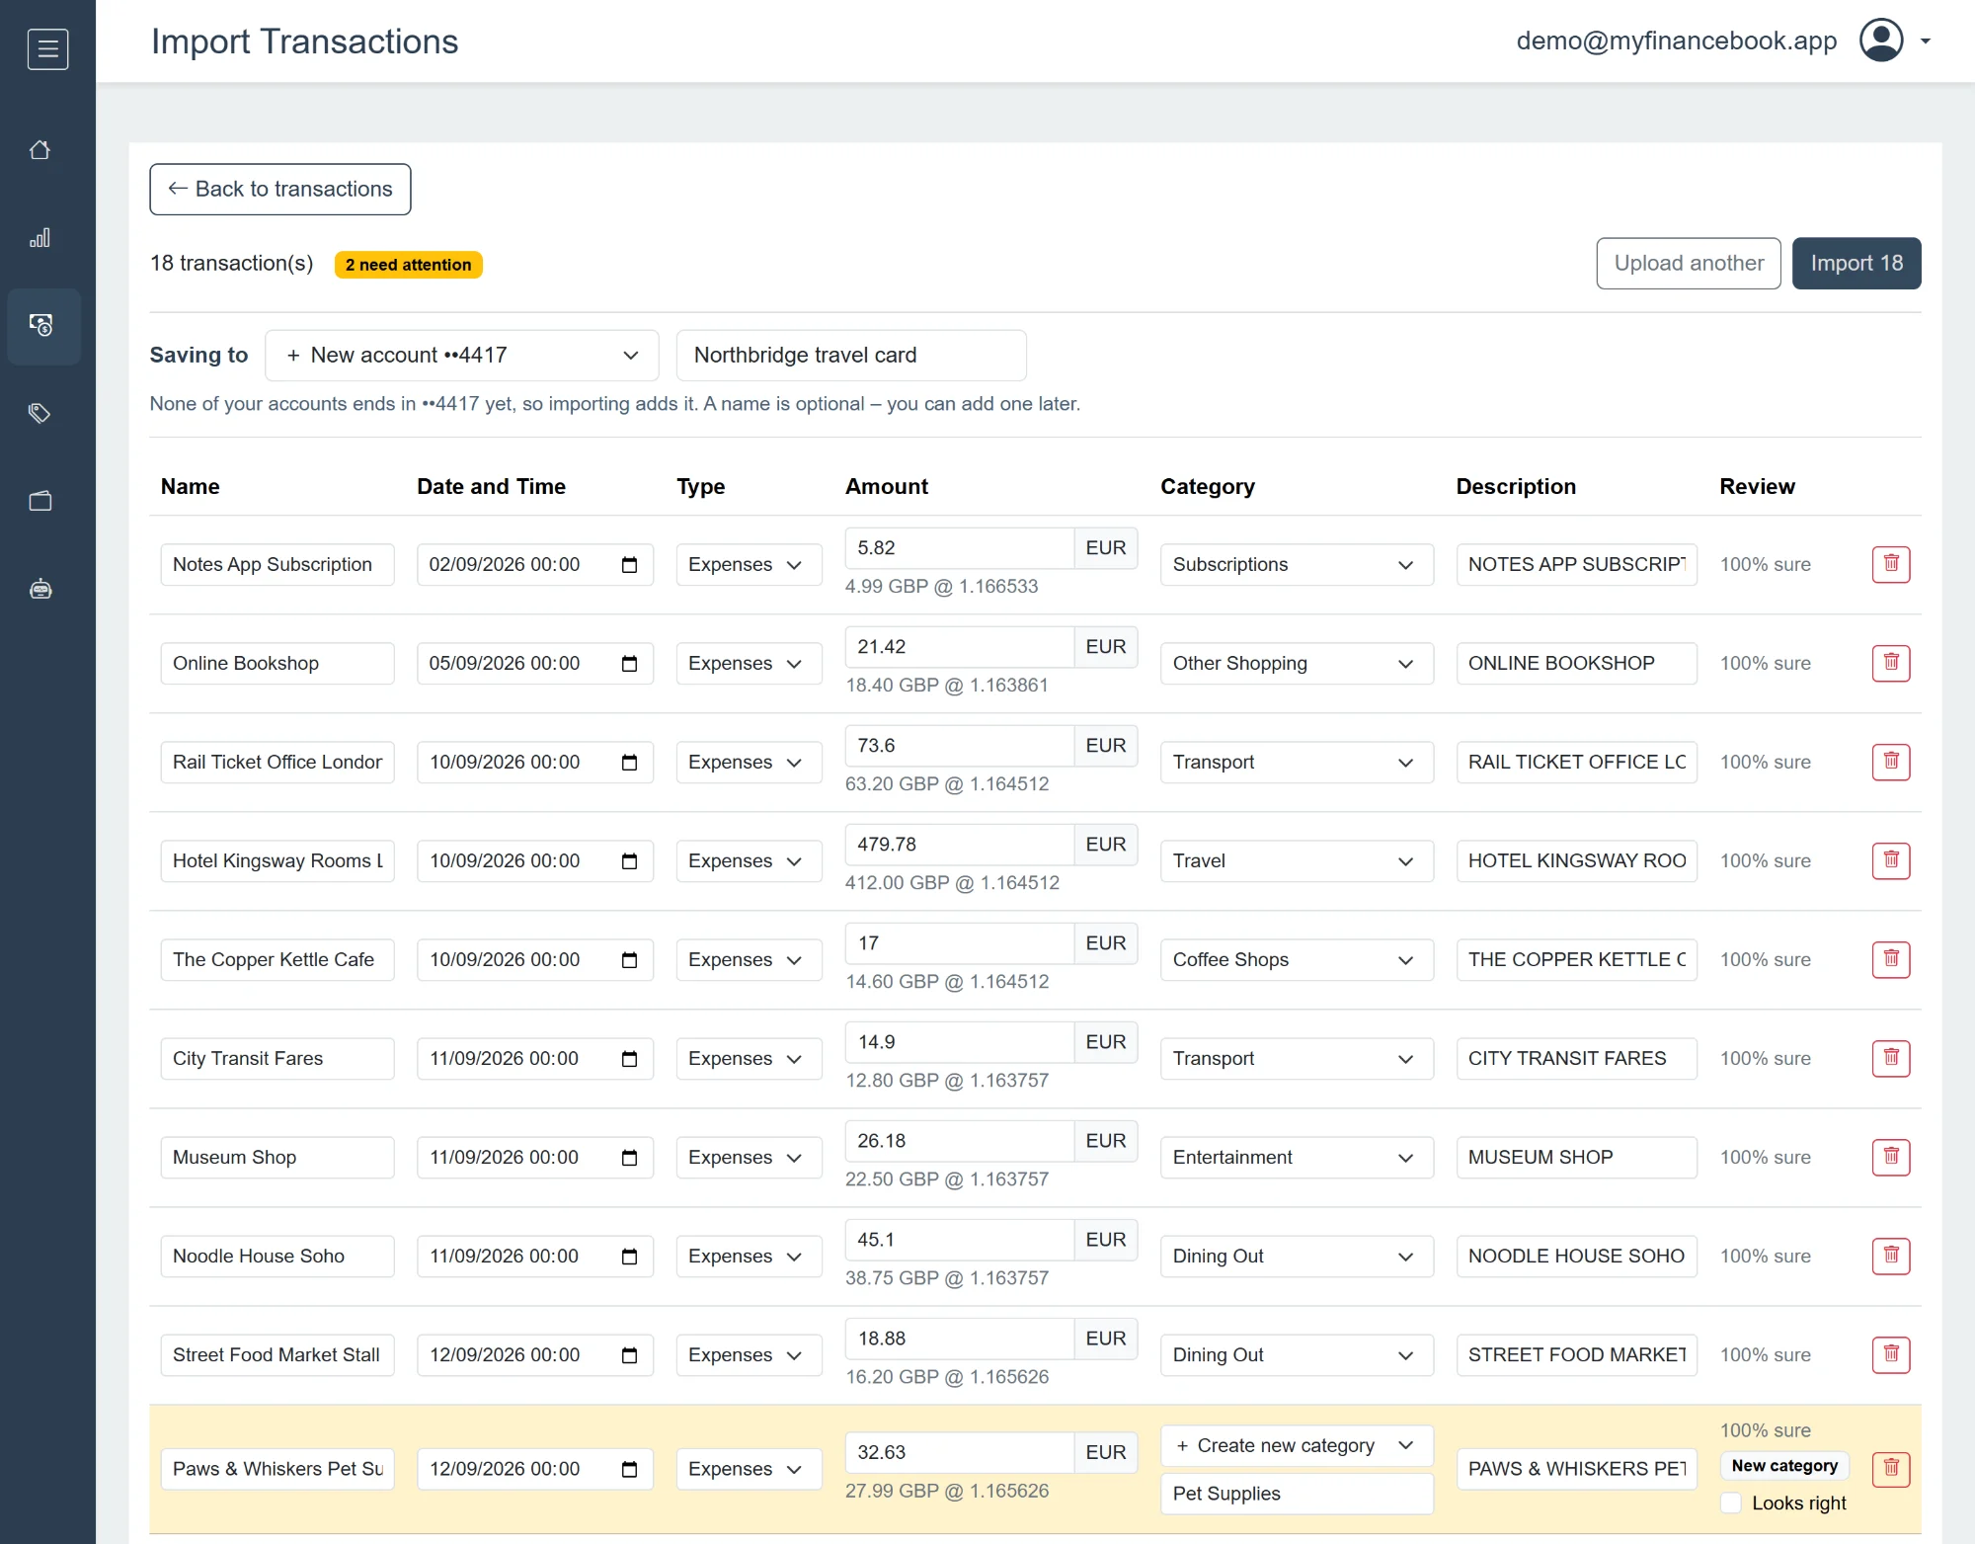The height and width of the screenshot is (1544, 1975).
Task: Open the hamburger menu icon
Action: pos(47,48)
